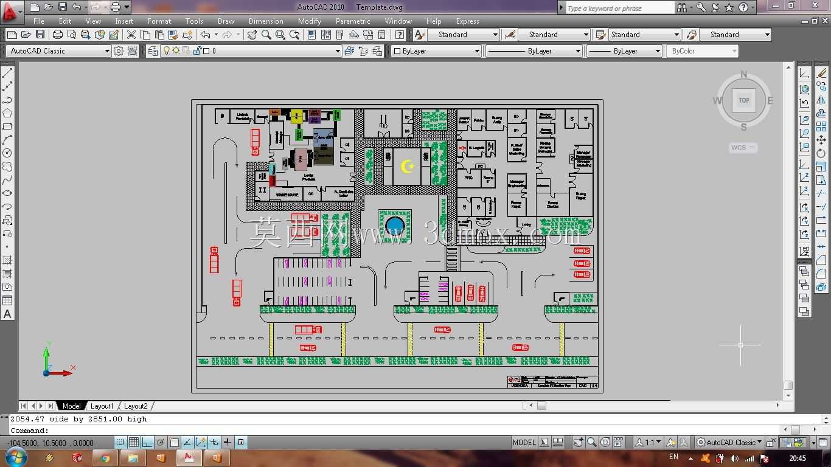Image resolution: width=831 pixels, height=467 pixels.
Task: Toggle the MODEL space button in status bar
Action: pos(524,443)
